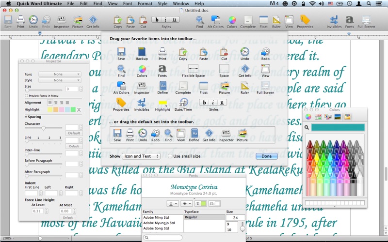Click the teal color well in the Colors panel
This screenshot has height=242, width=388.
tap(338, 127)
